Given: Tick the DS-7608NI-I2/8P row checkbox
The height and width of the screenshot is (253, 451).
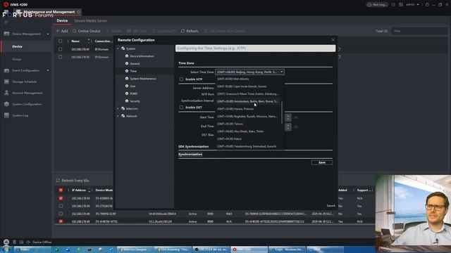Looking at the screenshot, I should pos(61,214).
